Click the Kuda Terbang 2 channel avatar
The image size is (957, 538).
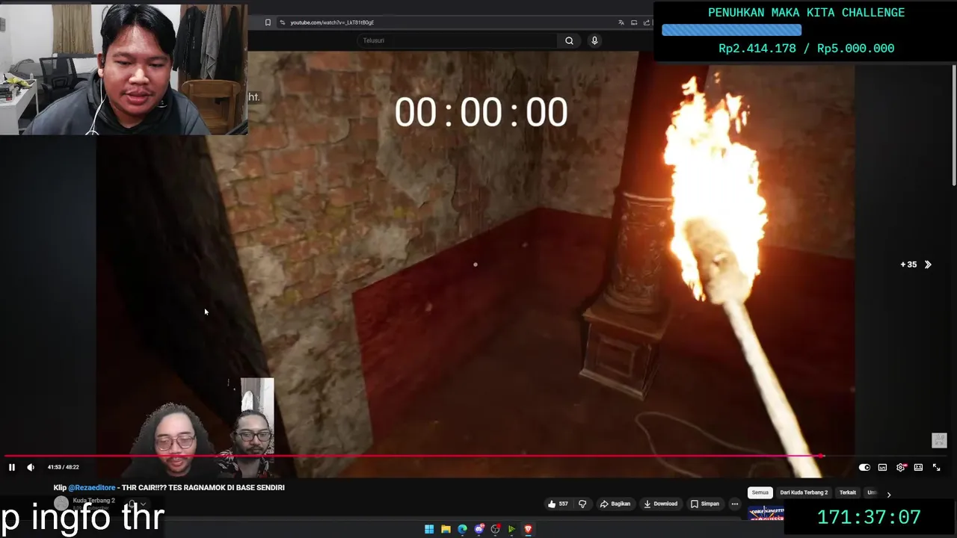pos(61,504)
